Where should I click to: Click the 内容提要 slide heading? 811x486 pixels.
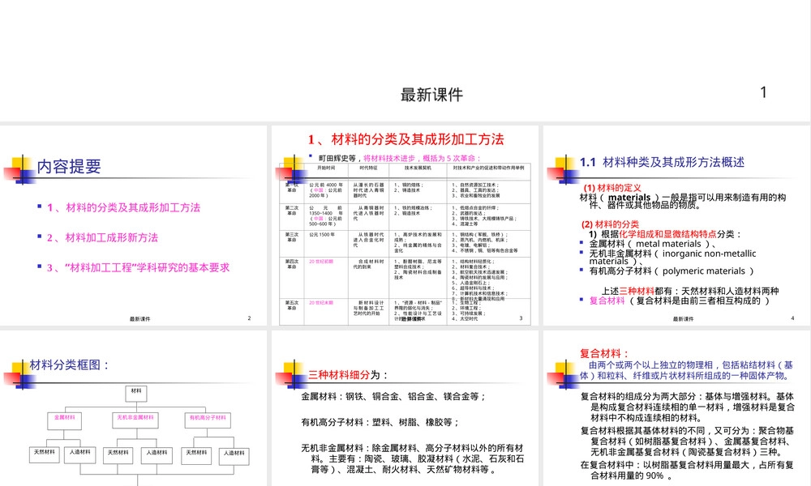pyautogui.click(x=69, y=166)
